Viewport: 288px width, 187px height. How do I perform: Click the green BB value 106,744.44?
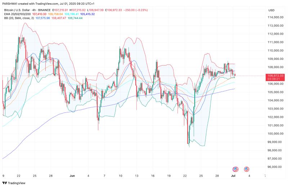[76, 18]
